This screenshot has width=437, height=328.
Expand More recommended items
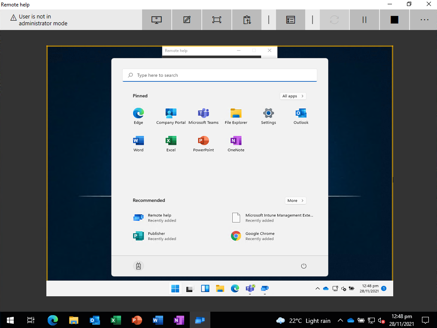(x=295, y=201)
